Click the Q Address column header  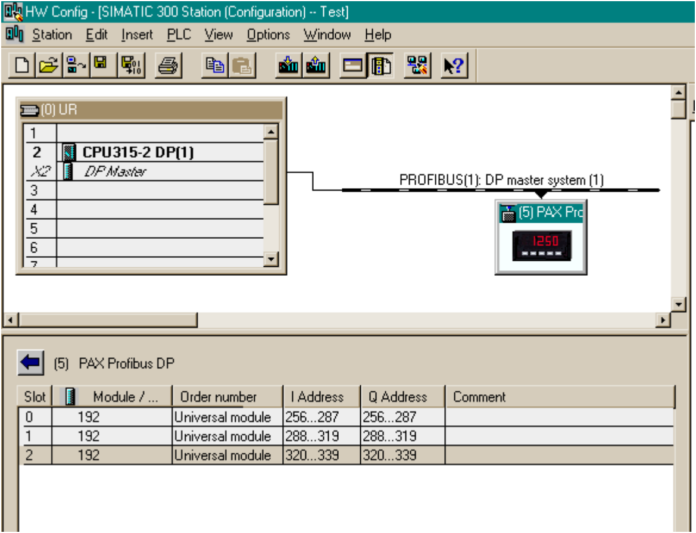pos(402,396)
